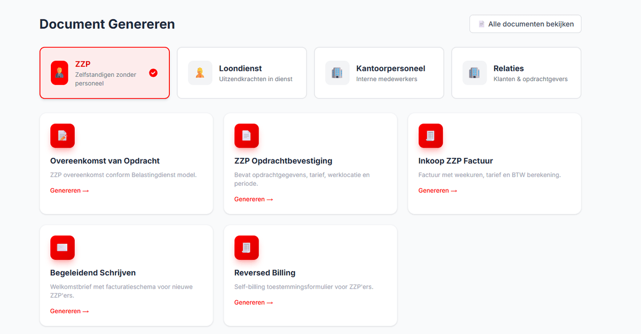Click Genereren for Inkoop ZZP Factuur
This screenshot has height=334, width=641.
[437, 190]
